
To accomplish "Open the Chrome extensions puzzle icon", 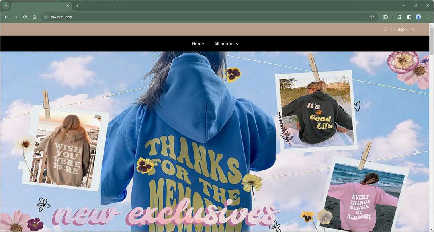I will 385,17.
